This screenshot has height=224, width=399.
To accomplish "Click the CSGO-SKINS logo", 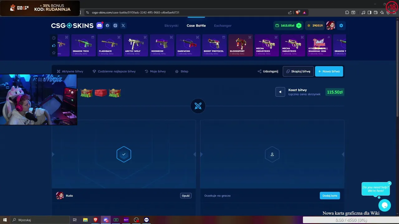I will (x=72, y=26).
